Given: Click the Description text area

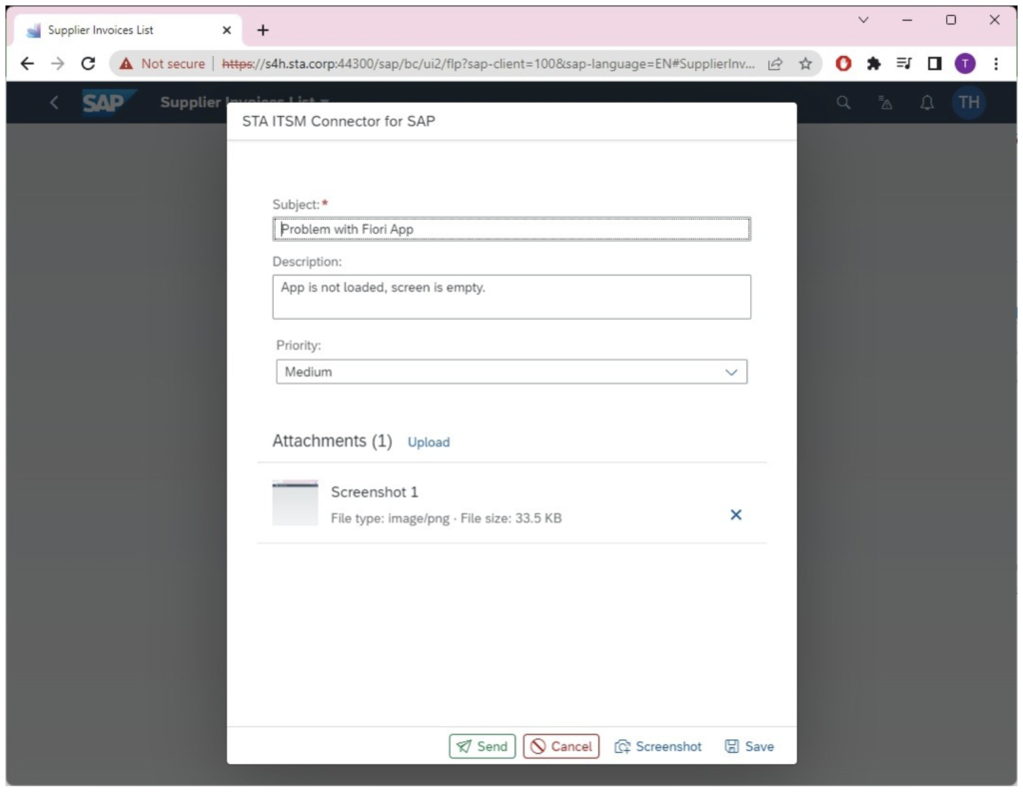Looking at the screenshot, I should pyautogui.click(x=511, y=297).
